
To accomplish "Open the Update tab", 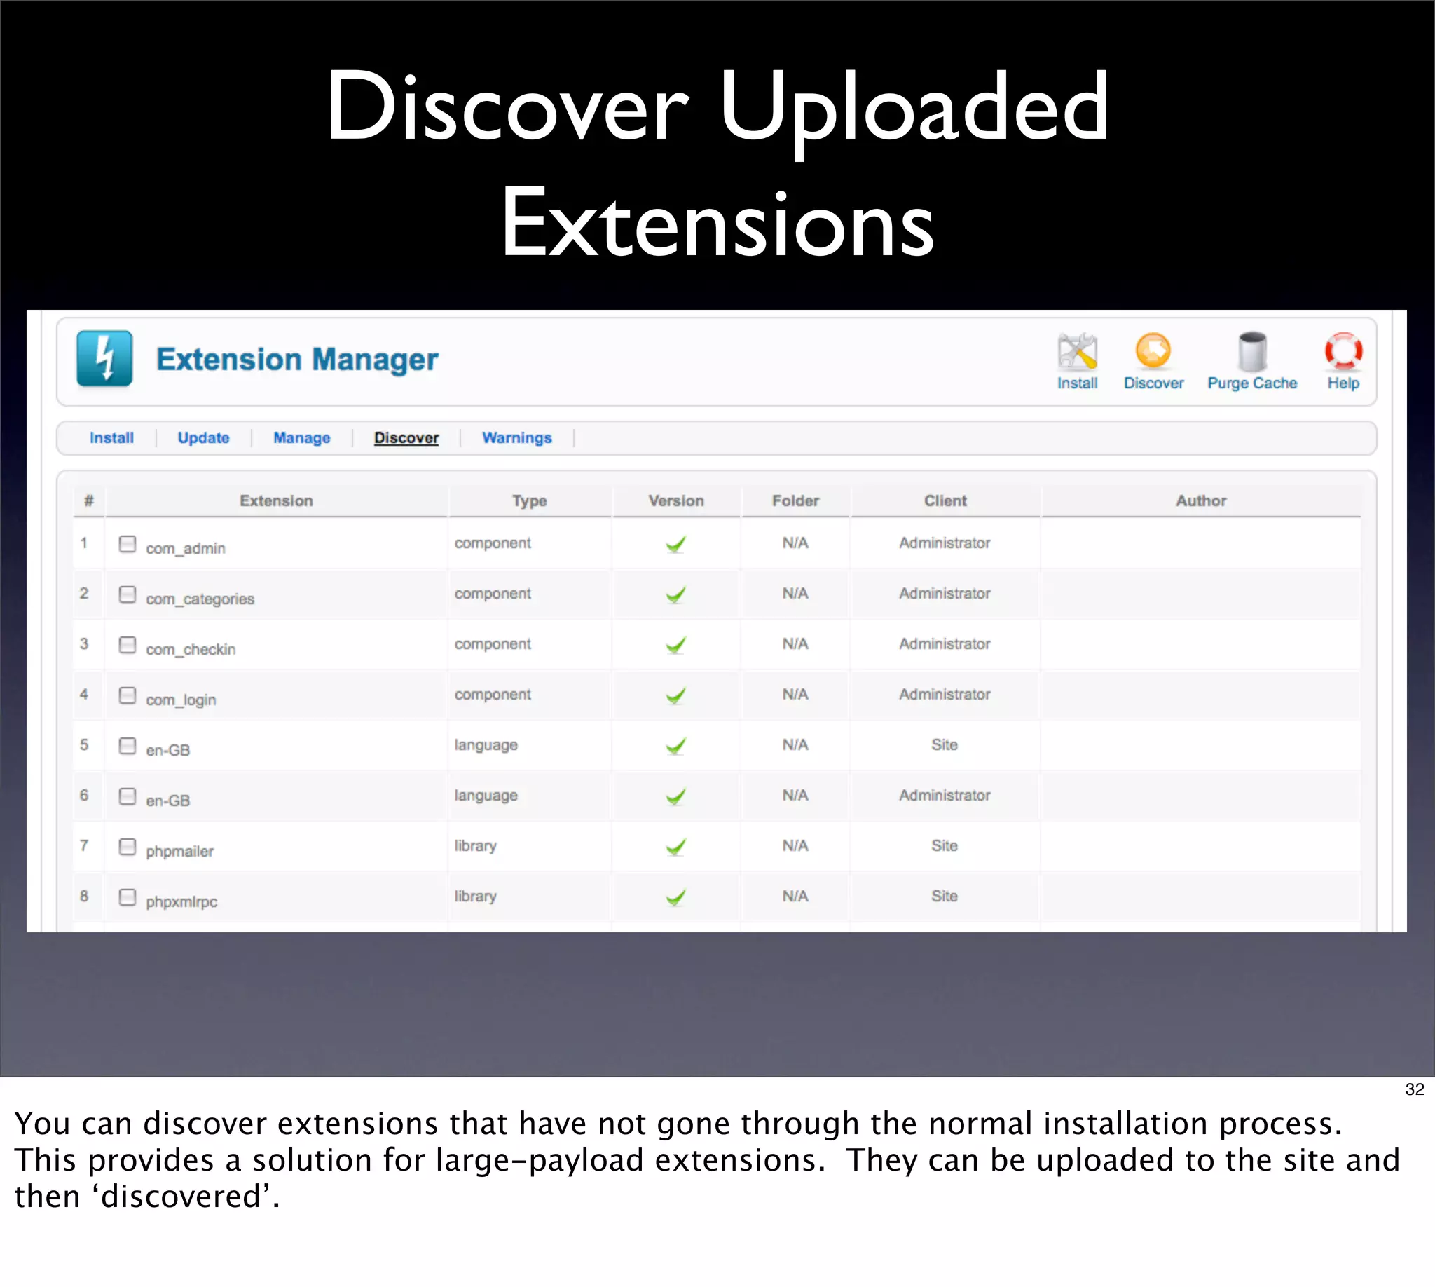I will click(204, 437).
